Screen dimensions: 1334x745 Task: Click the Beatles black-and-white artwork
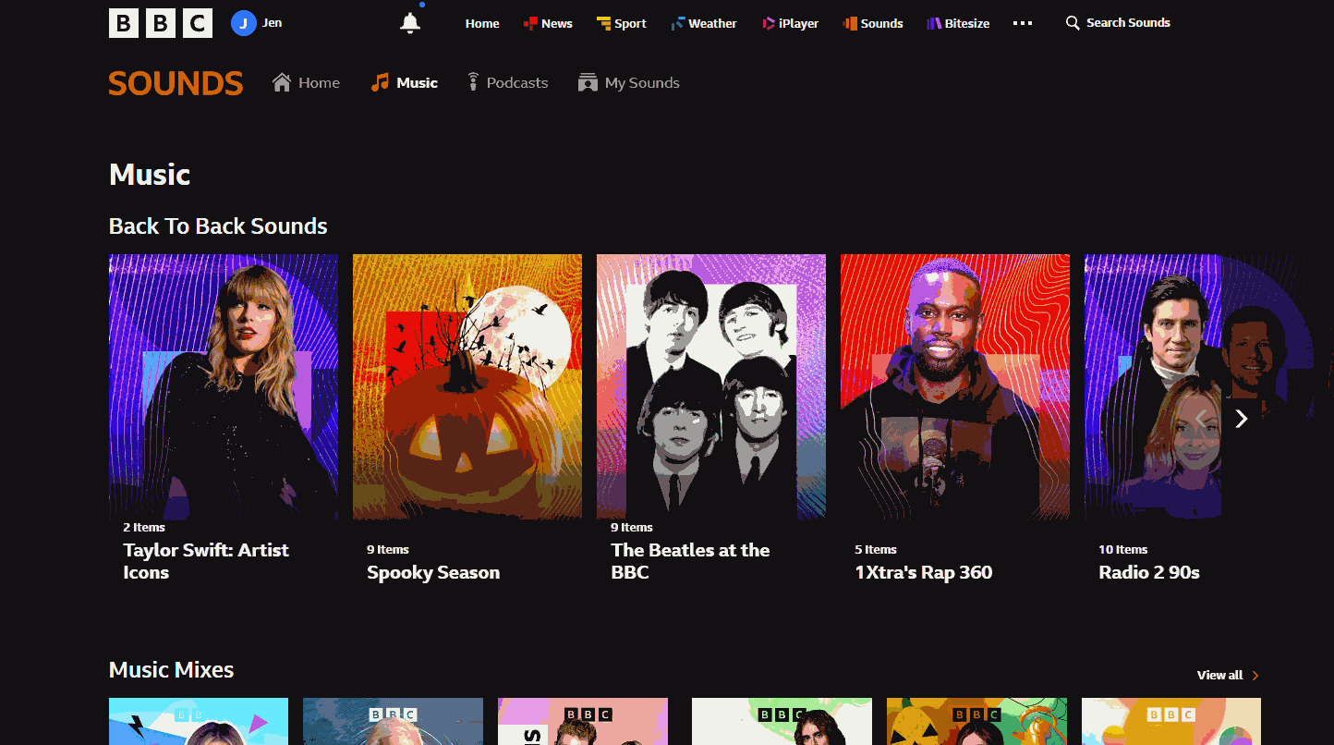711,386
